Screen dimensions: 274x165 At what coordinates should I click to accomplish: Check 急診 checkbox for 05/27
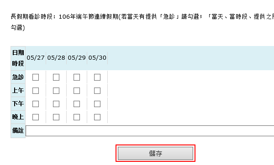[x=36, y=77]
